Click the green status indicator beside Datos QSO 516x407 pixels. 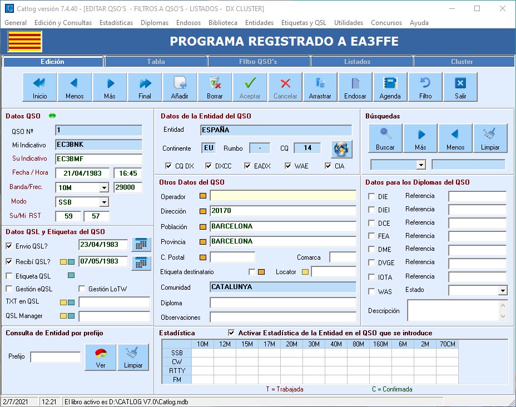pos(52,116)
